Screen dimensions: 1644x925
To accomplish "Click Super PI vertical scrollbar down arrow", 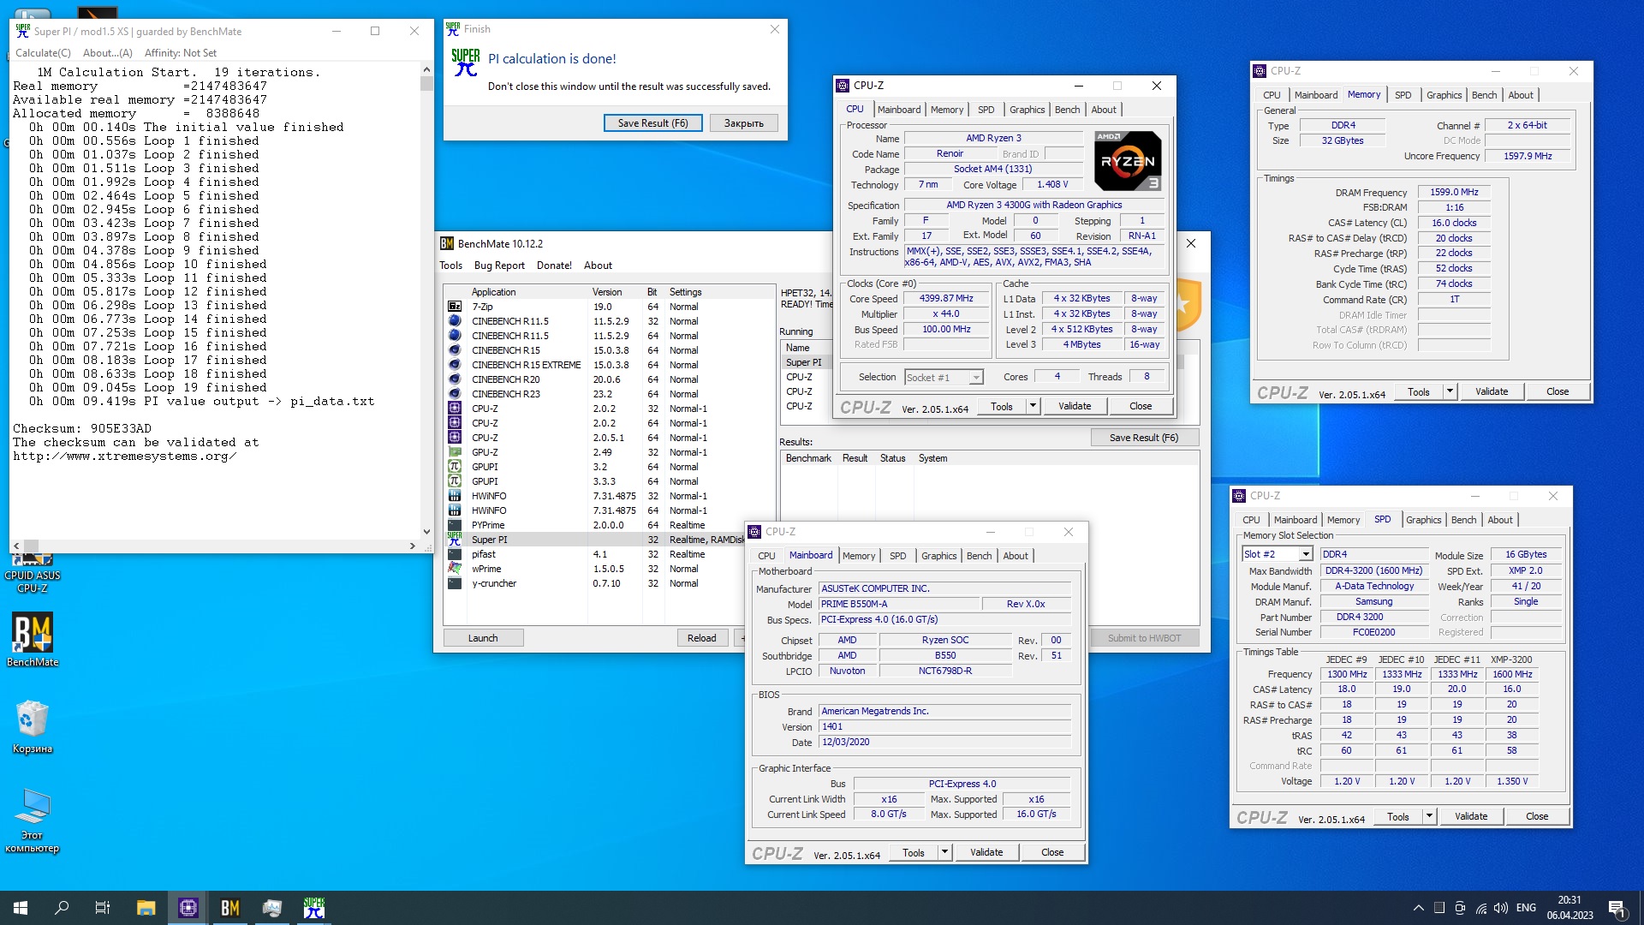I will (x=426, y=532).
